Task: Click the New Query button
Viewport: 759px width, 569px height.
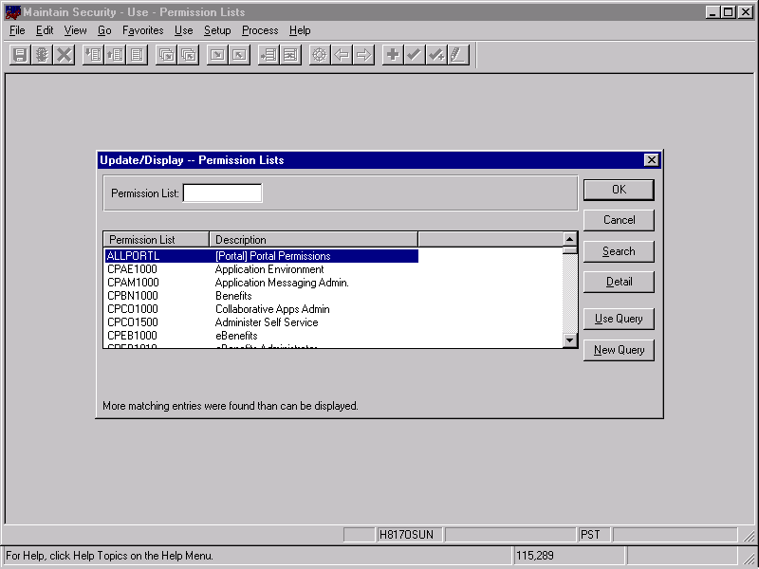Action: [619, 349]
